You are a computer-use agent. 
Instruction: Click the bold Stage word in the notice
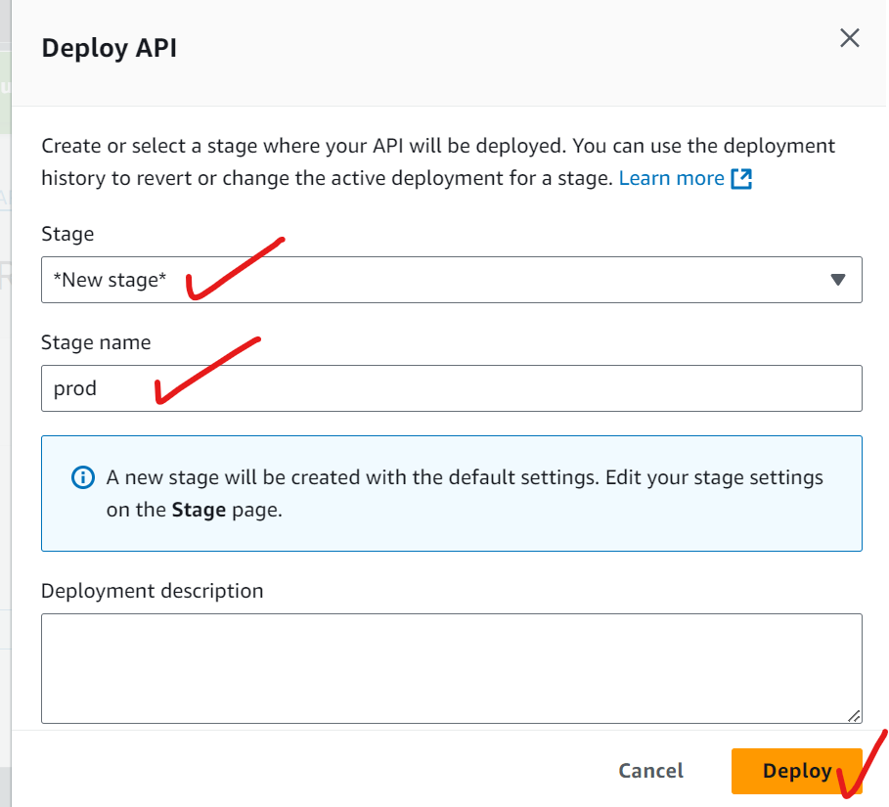199,510
